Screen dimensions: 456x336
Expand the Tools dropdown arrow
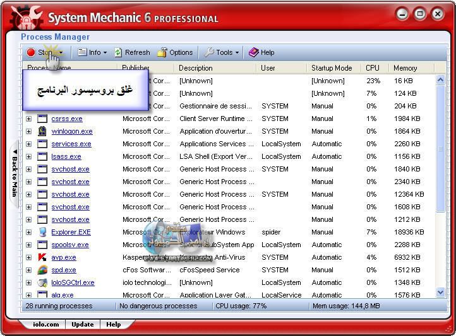(237, 53)
